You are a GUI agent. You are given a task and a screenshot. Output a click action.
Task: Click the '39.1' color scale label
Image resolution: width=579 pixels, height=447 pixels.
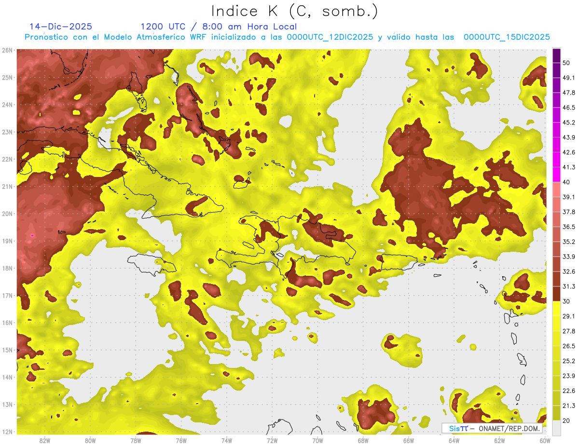point(569,197)
